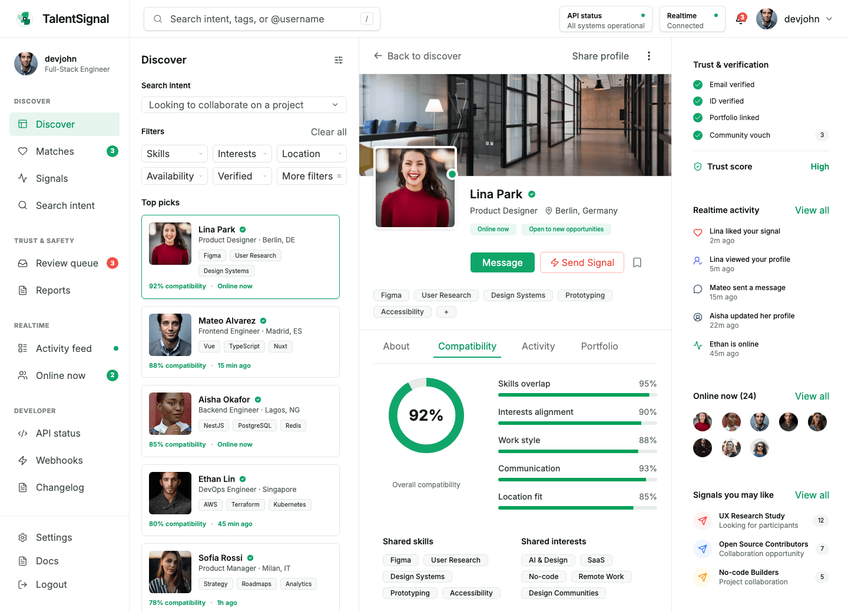Screen dimensions: 848x612
Task: Open the Interests filter dropdown
Action: 242,154
